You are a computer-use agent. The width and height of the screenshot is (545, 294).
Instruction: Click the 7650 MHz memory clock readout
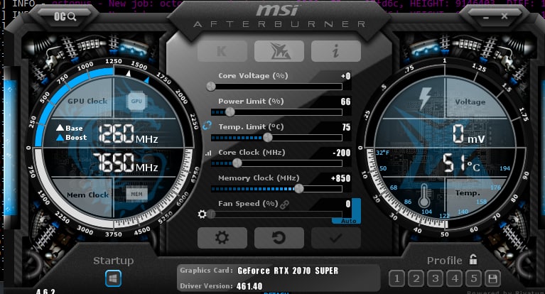point(125,163)
